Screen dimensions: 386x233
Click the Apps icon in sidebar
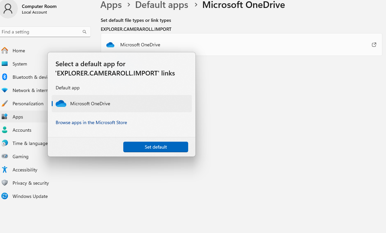pyautogui.click(x=5, y=117)
